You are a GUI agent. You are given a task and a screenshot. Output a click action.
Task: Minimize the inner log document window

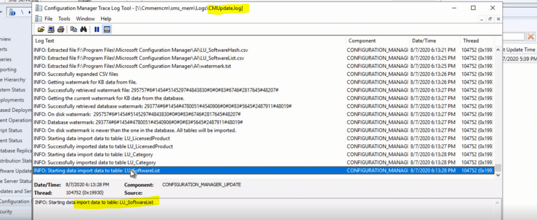[481, 19]
